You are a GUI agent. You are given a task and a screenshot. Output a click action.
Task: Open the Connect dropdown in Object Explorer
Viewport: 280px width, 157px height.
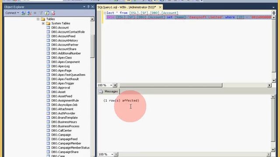click(12, 13)
